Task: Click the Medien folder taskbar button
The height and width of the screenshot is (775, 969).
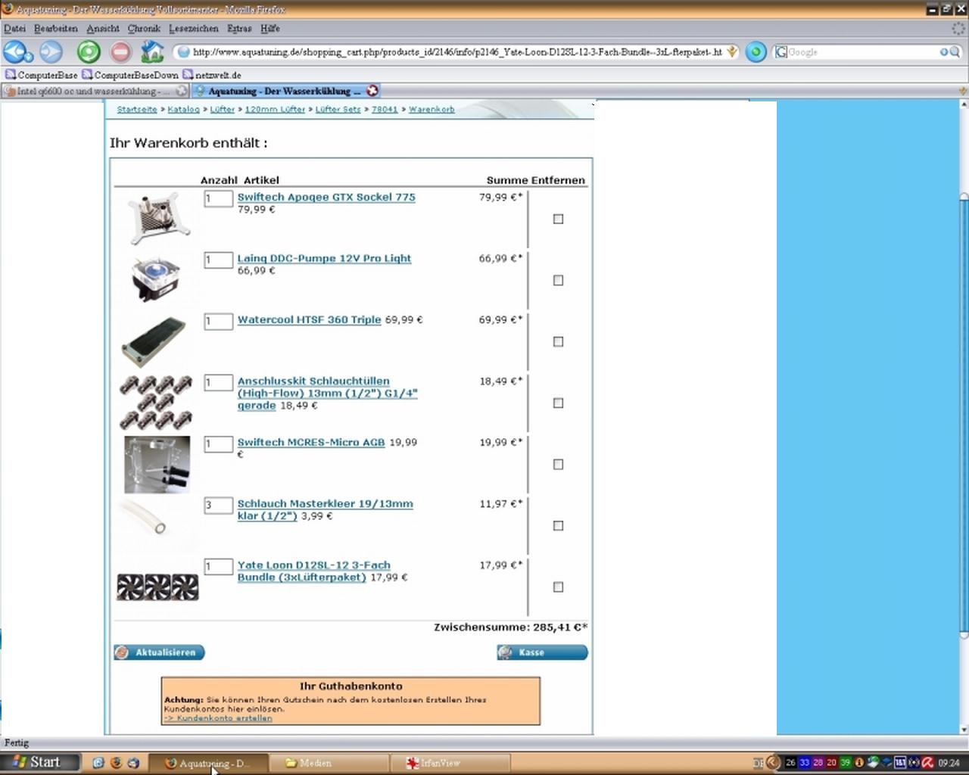Action: point(329,763)
